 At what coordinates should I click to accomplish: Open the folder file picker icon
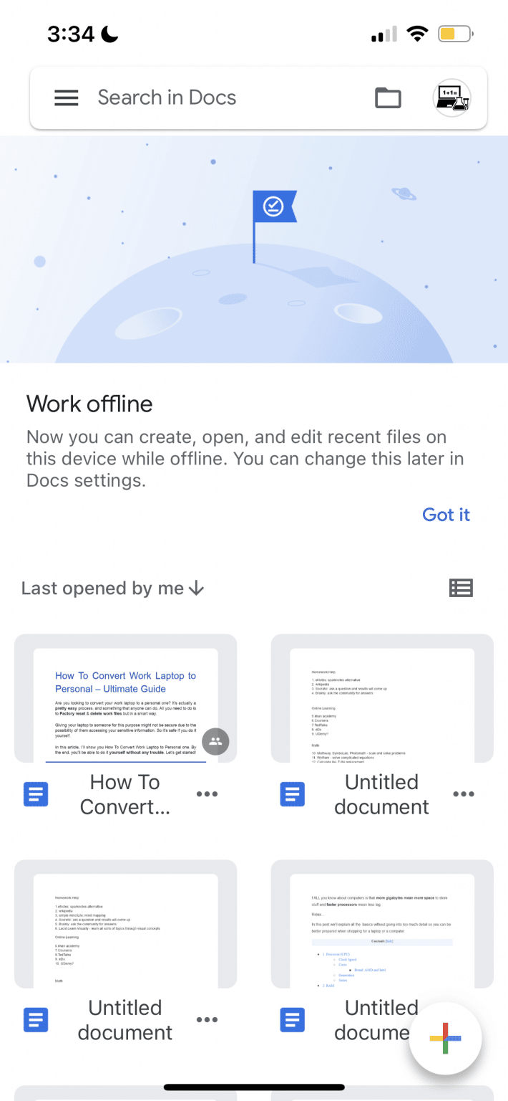pos(389,97)
